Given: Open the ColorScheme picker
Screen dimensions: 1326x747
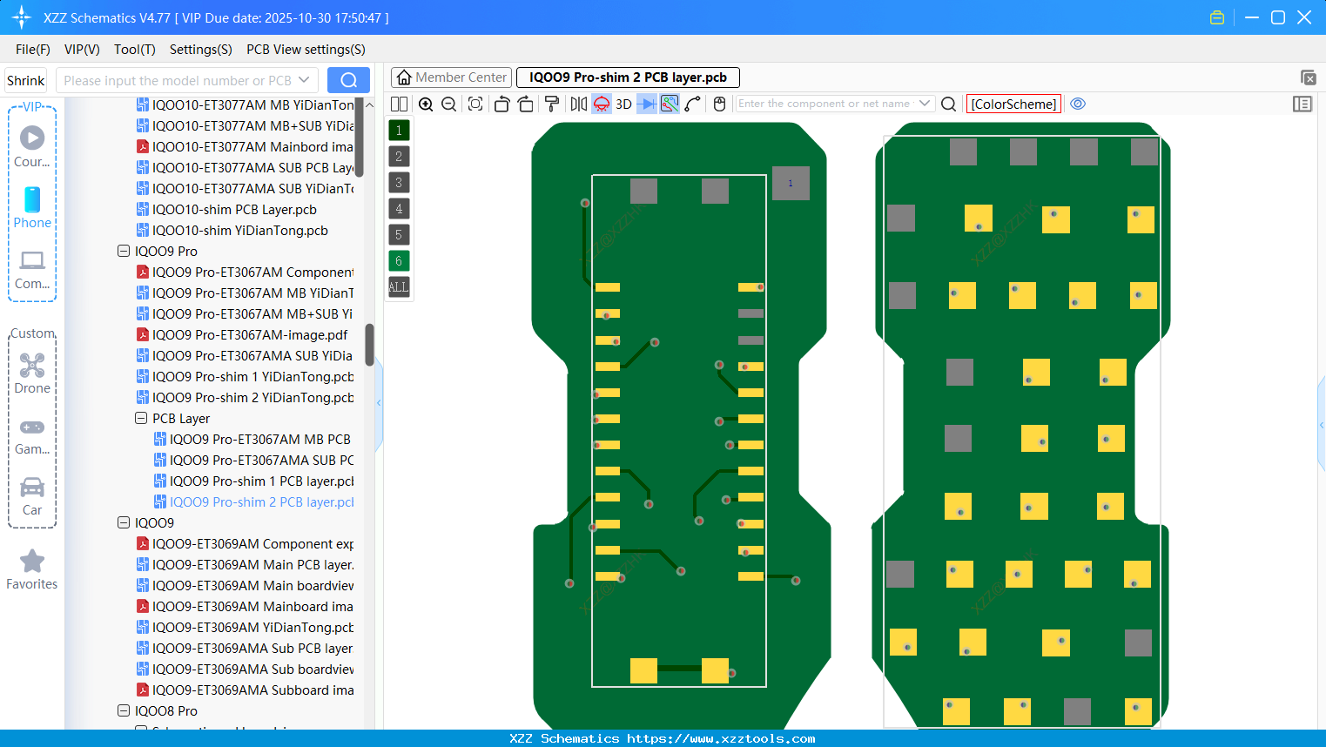Looking at the screenshot, I should tap(1013, 104).
